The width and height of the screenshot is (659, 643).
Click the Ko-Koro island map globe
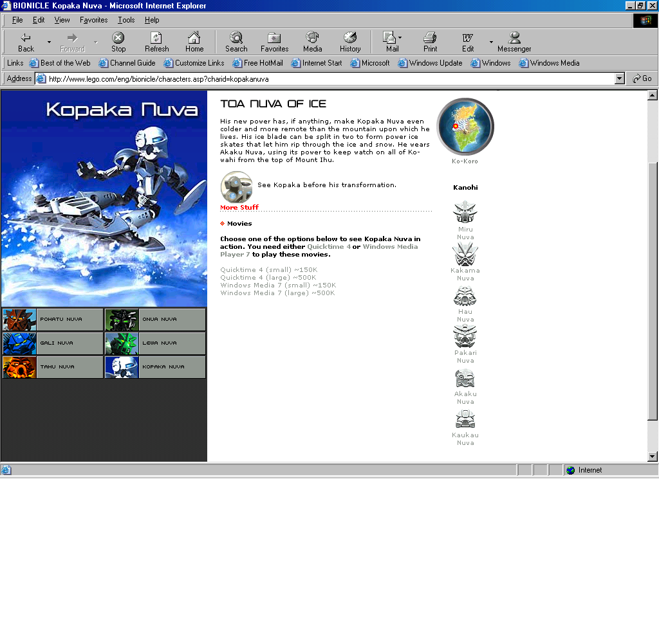click(465, 127)
